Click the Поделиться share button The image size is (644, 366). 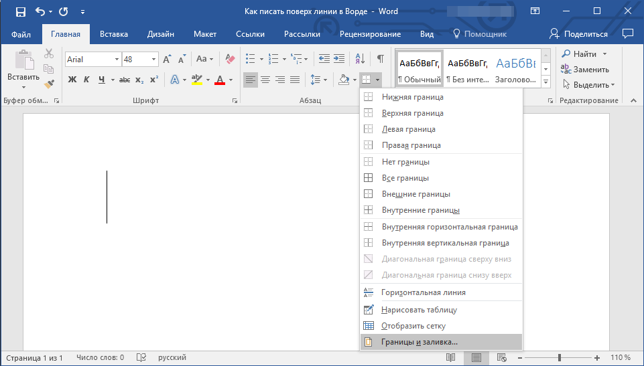coord(579,34)
